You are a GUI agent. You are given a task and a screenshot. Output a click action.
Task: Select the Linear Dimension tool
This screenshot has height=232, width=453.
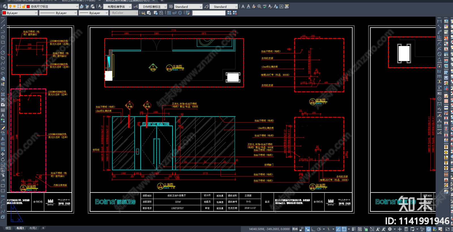(439, 21)
